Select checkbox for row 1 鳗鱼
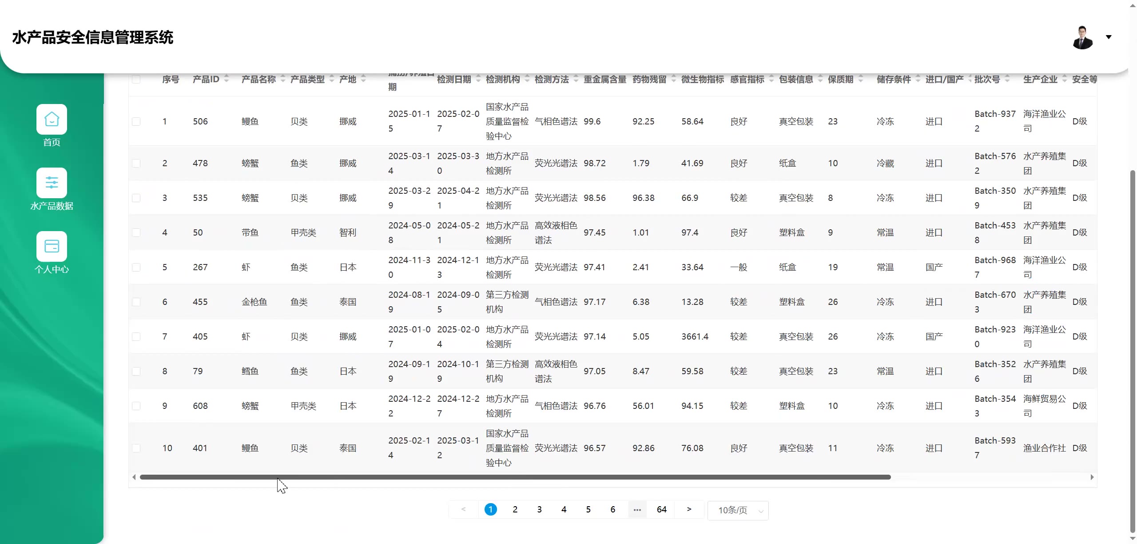1137x544 pixels. [x=136, y=121]
